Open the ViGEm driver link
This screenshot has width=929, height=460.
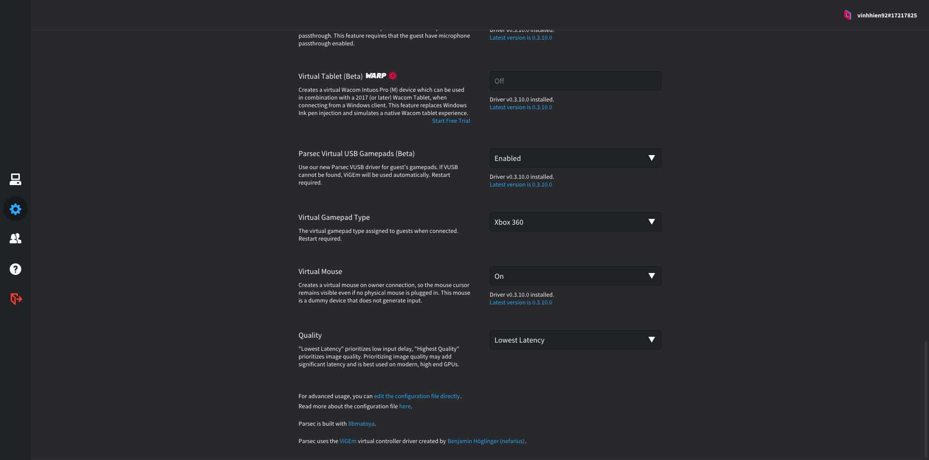347,441
